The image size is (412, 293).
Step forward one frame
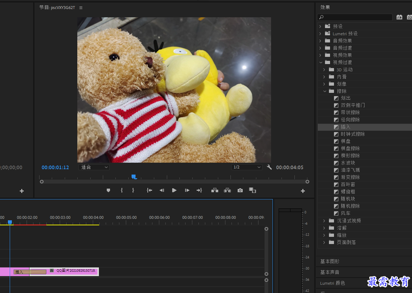[187, 190]
